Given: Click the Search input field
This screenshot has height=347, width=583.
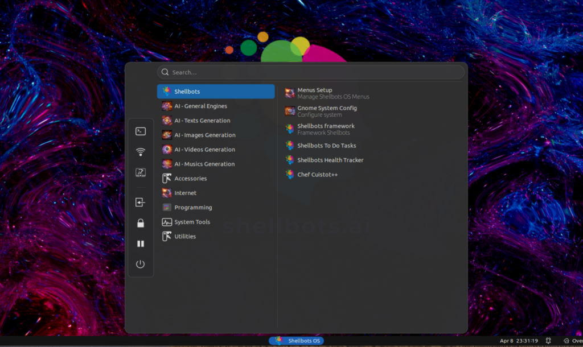Looking at the screenshot, I should pos(311,72).
